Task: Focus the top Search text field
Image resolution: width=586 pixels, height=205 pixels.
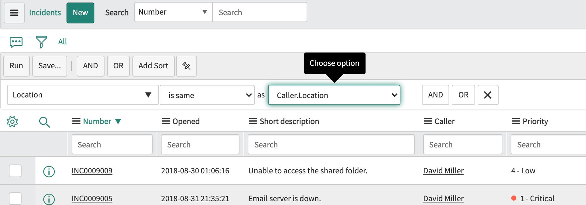Action: point(260,12)
